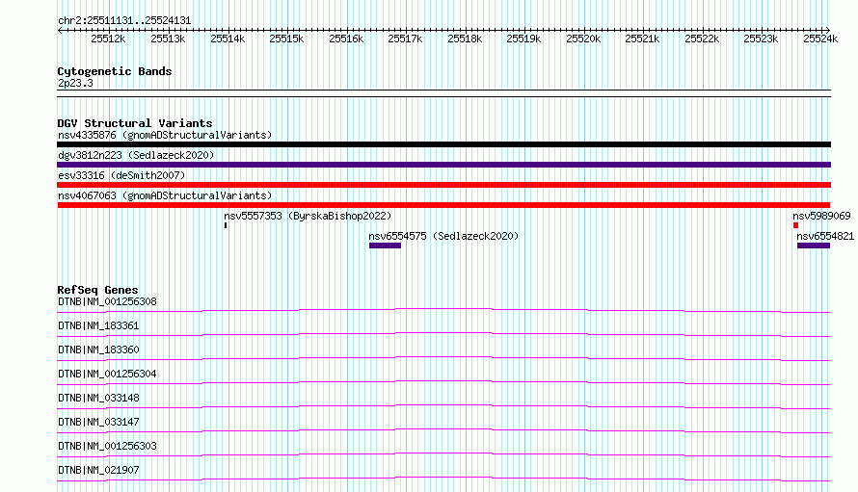The height and width of the screenshot is (492, 858).
Task: Open the DTNB|NM_033148 transcript label
Action: pyautogui.click(x=98, y=398)
